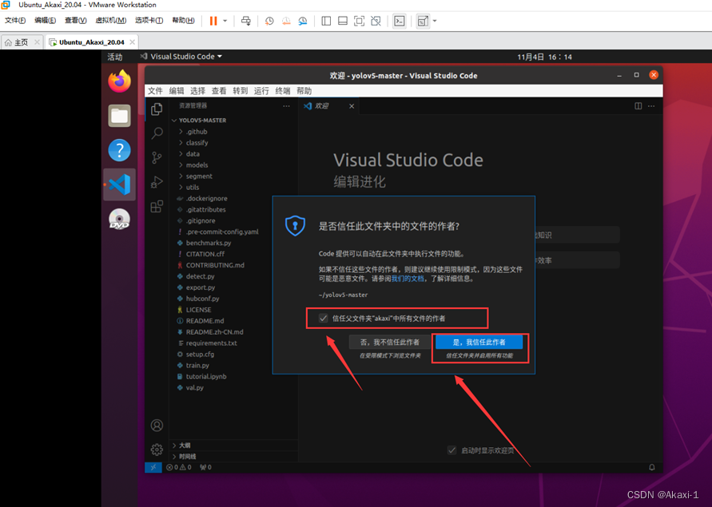Open the Search view in activity bar
Screen dimensions: 712x507
[157, 133]
